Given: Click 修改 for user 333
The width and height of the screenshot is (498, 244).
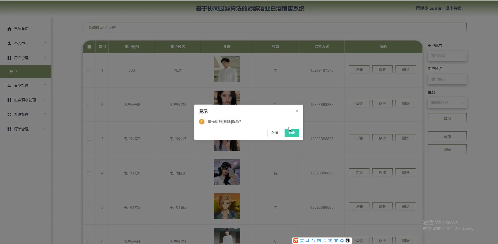Looking at the screenshot, I should coord(382,70).
